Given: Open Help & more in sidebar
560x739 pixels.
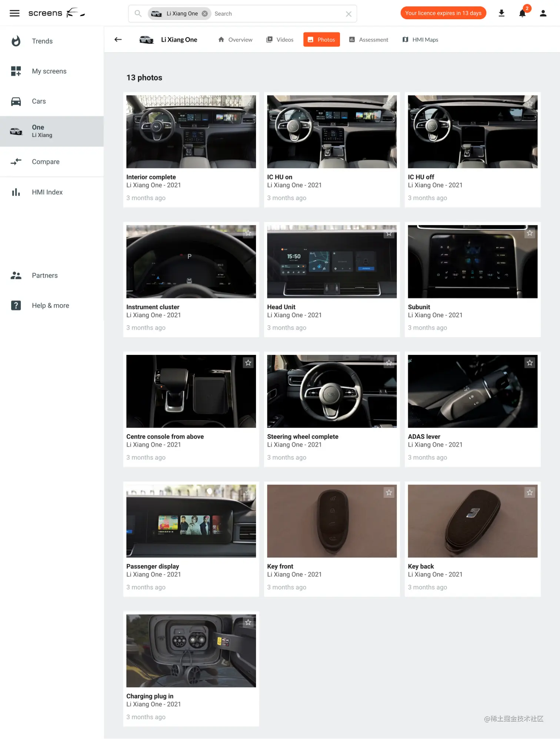Looking at the screenshot, I should (52, 306).
